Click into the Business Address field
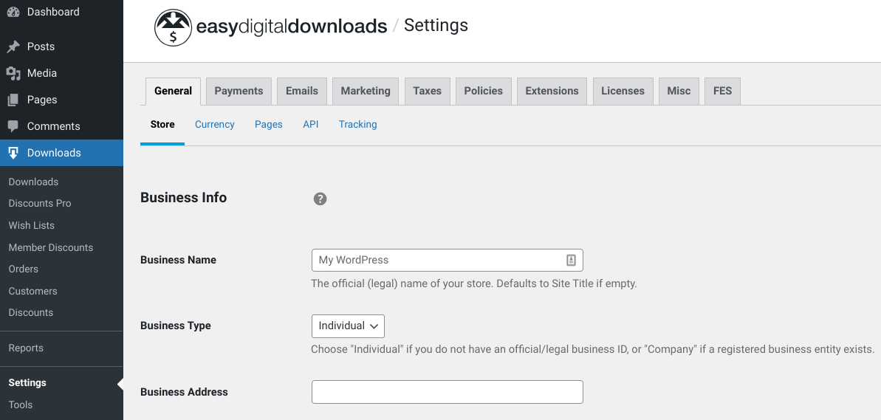 point(448,392)
